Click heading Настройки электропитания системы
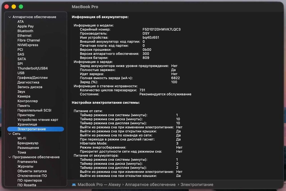 pyautogui.click(x=106, y=103)
